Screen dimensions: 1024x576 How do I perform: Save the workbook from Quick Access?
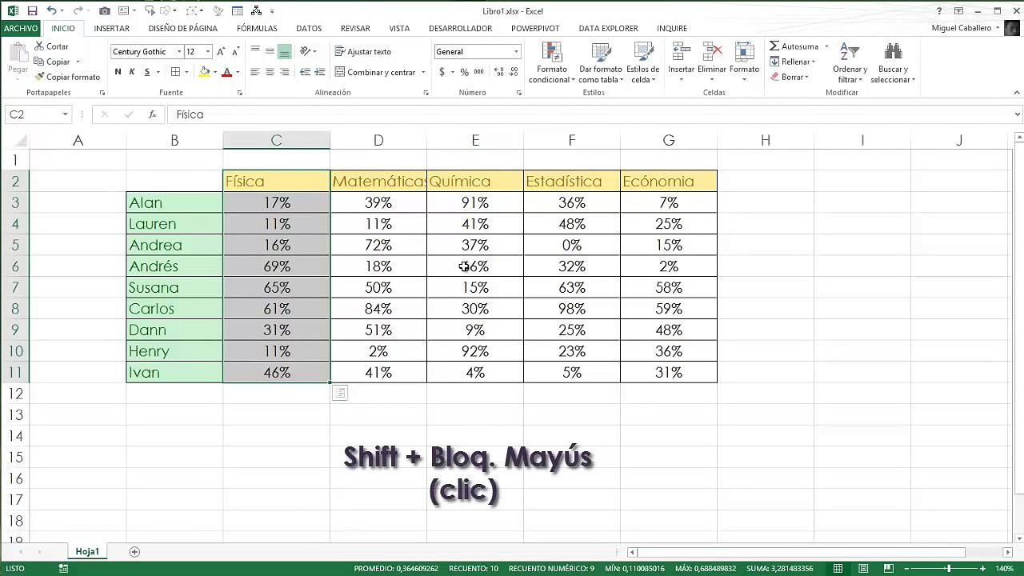[x=32, y=11]
